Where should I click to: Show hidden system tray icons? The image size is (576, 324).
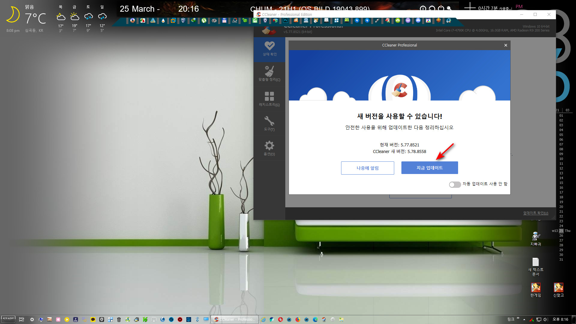(x=524, y=319)
